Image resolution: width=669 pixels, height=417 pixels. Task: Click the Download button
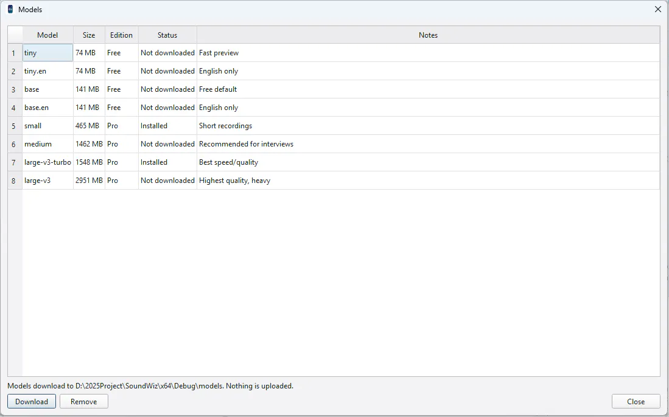click(32, 401)
